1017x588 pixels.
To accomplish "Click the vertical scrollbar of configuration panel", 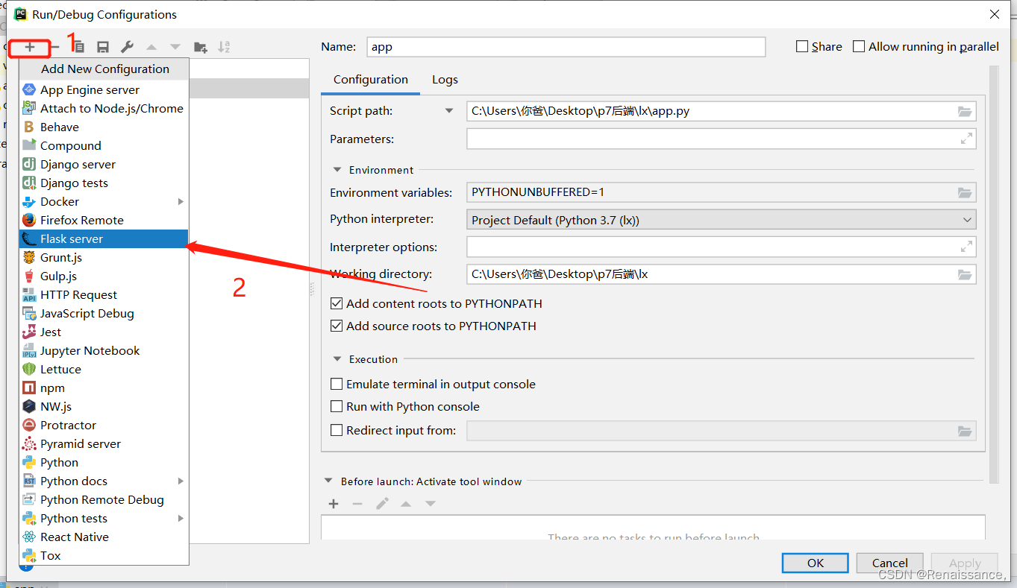I will 993,274.
